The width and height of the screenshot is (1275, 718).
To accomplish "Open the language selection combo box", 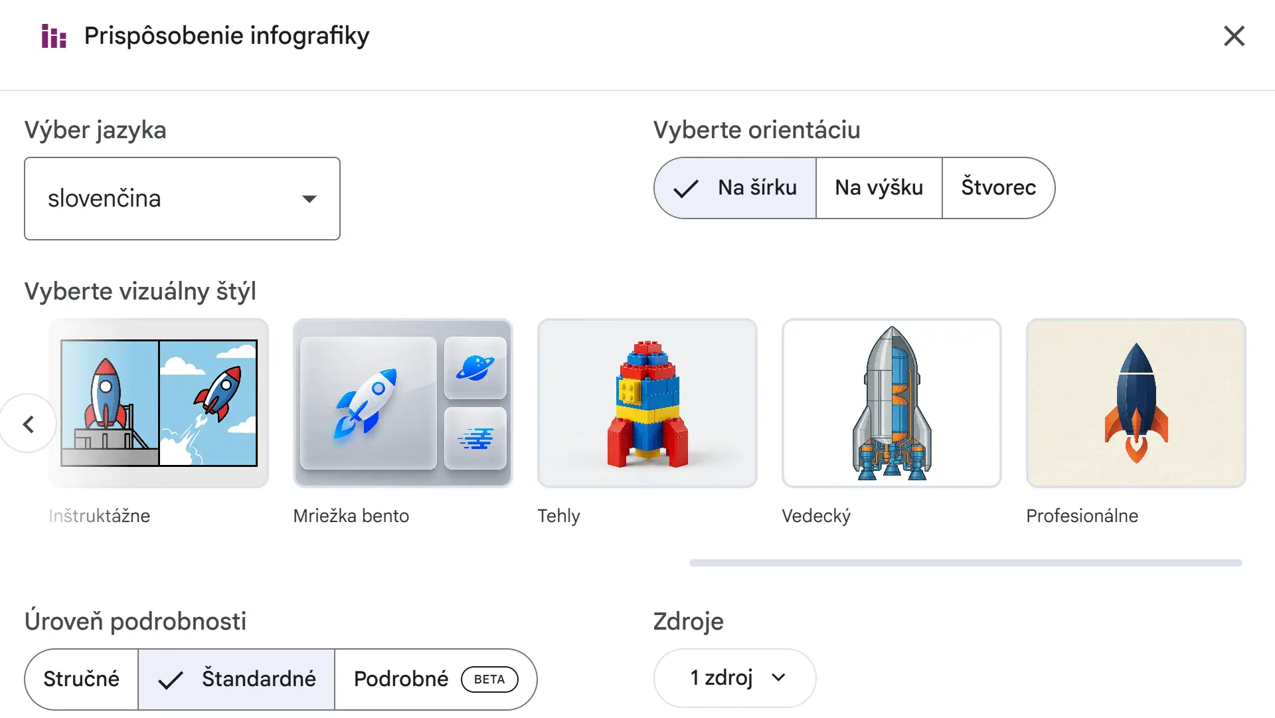I will pyautogui.click(x=182, y=199).
